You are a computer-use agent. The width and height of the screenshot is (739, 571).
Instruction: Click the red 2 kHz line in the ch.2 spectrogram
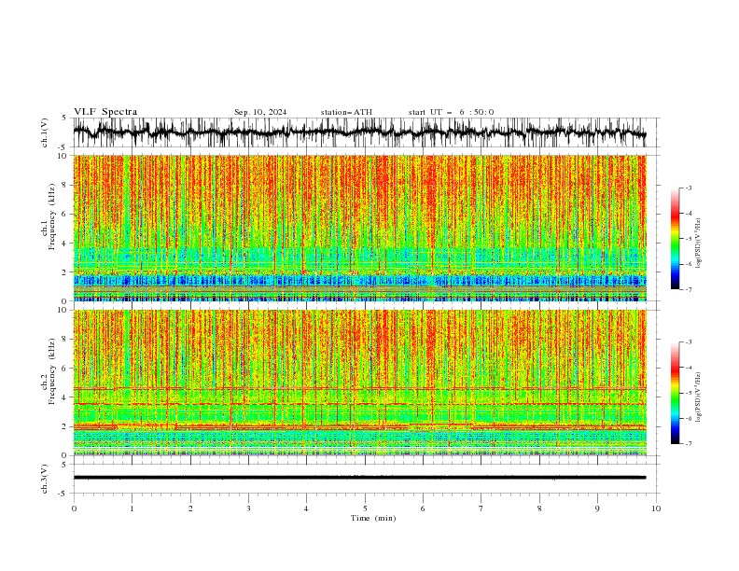(359, 426)
